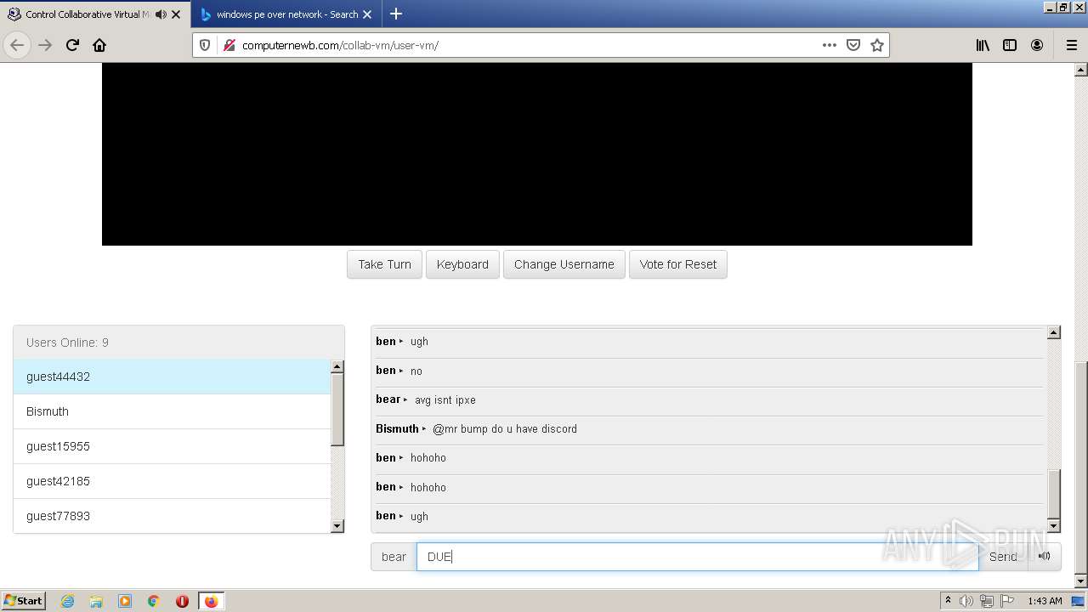
Task: Launch Opera from taskbar
Action: click(182, 601)
